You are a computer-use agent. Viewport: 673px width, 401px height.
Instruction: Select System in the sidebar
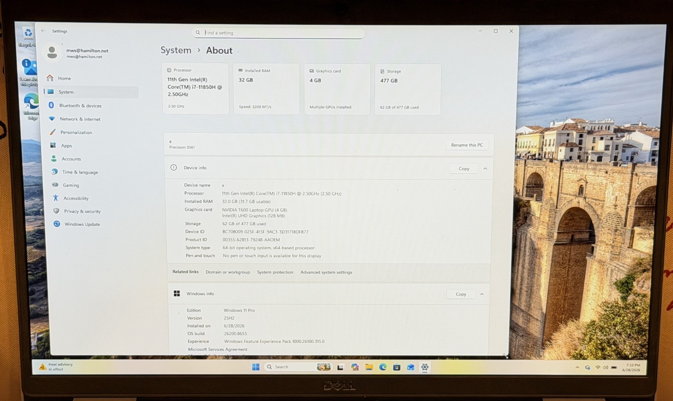click(91, 92)
